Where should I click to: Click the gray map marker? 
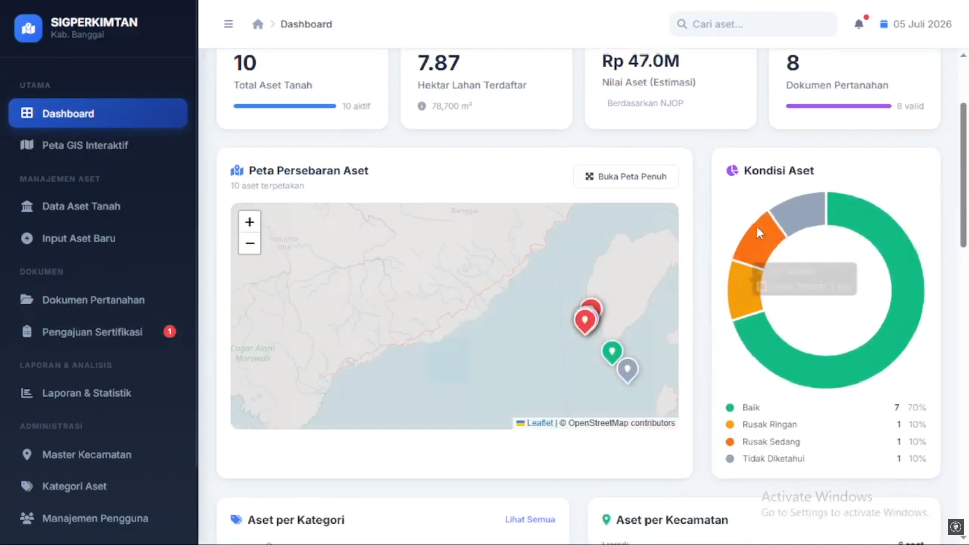627,370
